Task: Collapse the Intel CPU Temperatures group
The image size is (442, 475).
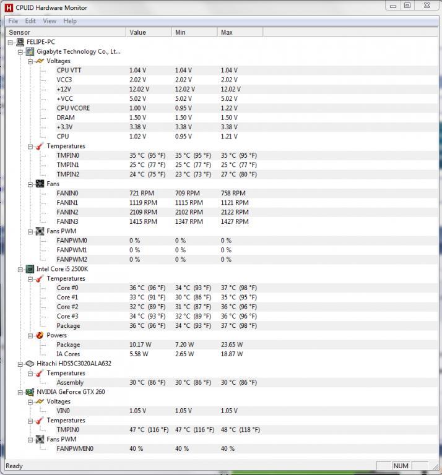Action: (30, 279)
